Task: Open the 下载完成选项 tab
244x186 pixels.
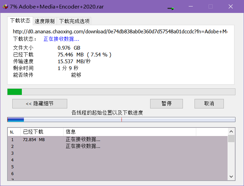Action: [74, 21]
